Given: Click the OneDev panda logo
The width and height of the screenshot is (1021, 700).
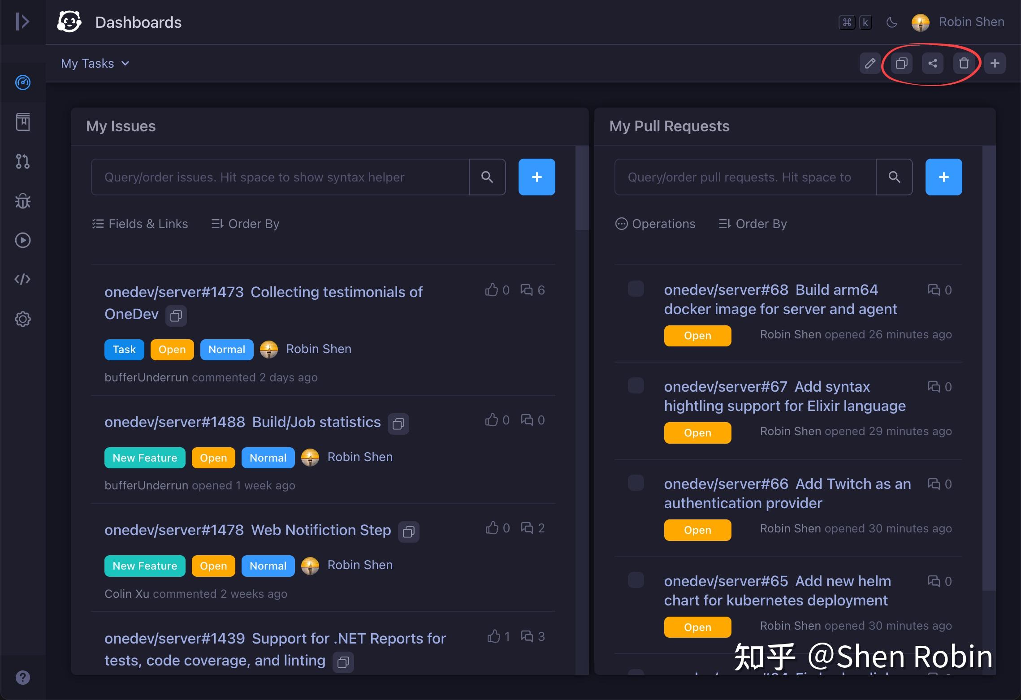Looking at the screenshot, I should (x=69, y=22).
